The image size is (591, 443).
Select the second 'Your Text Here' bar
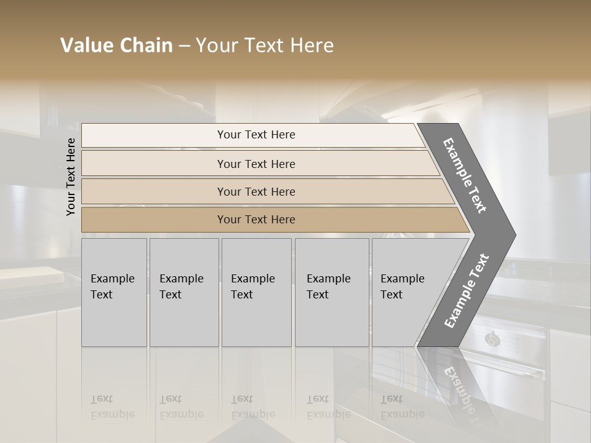[255, 164]
